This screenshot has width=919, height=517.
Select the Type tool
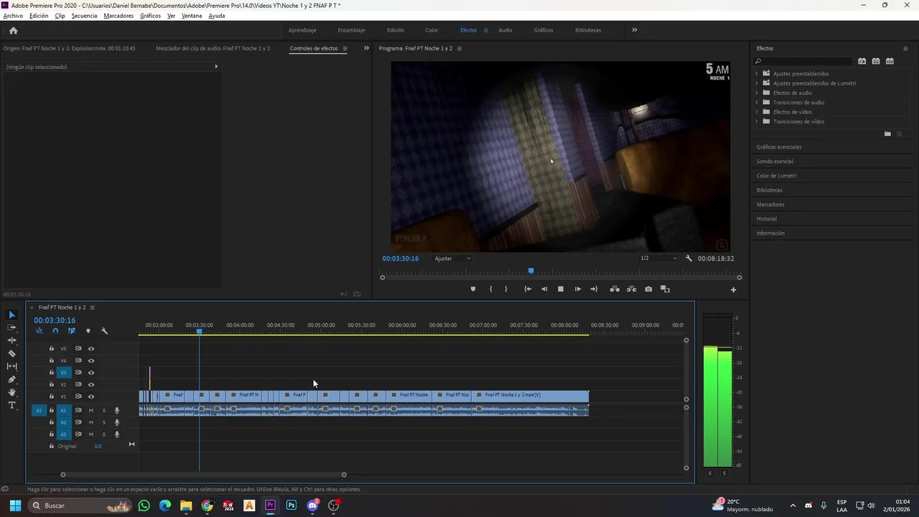coord(11,405)
